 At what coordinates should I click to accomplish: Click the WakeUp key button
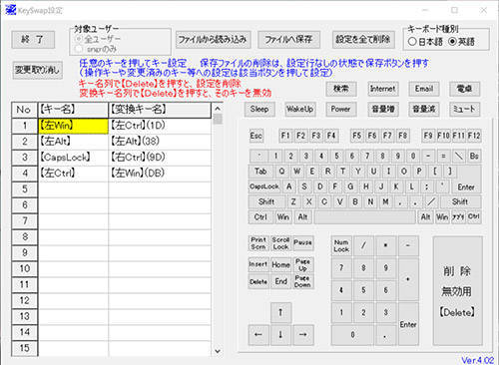(x=300, y=109)
